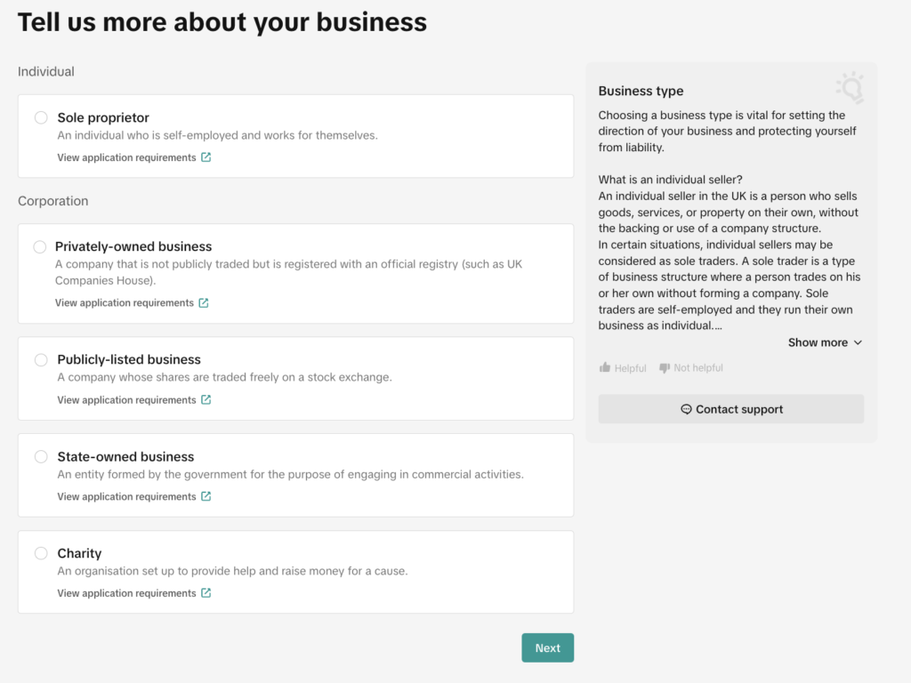Click the Contact support button
Image resolution: width=911 pixels, height=683 pixels.
coord(730,409)
